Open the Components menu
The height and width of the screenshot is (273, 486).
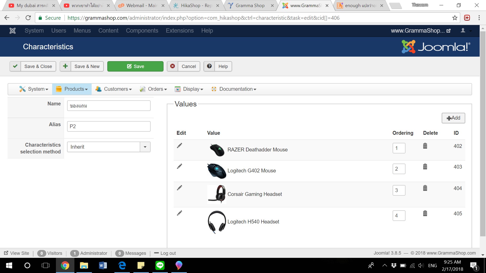[142, 31]
